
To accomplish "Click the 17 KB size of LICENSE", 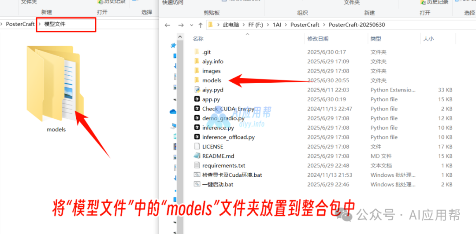I will point(445,146).
